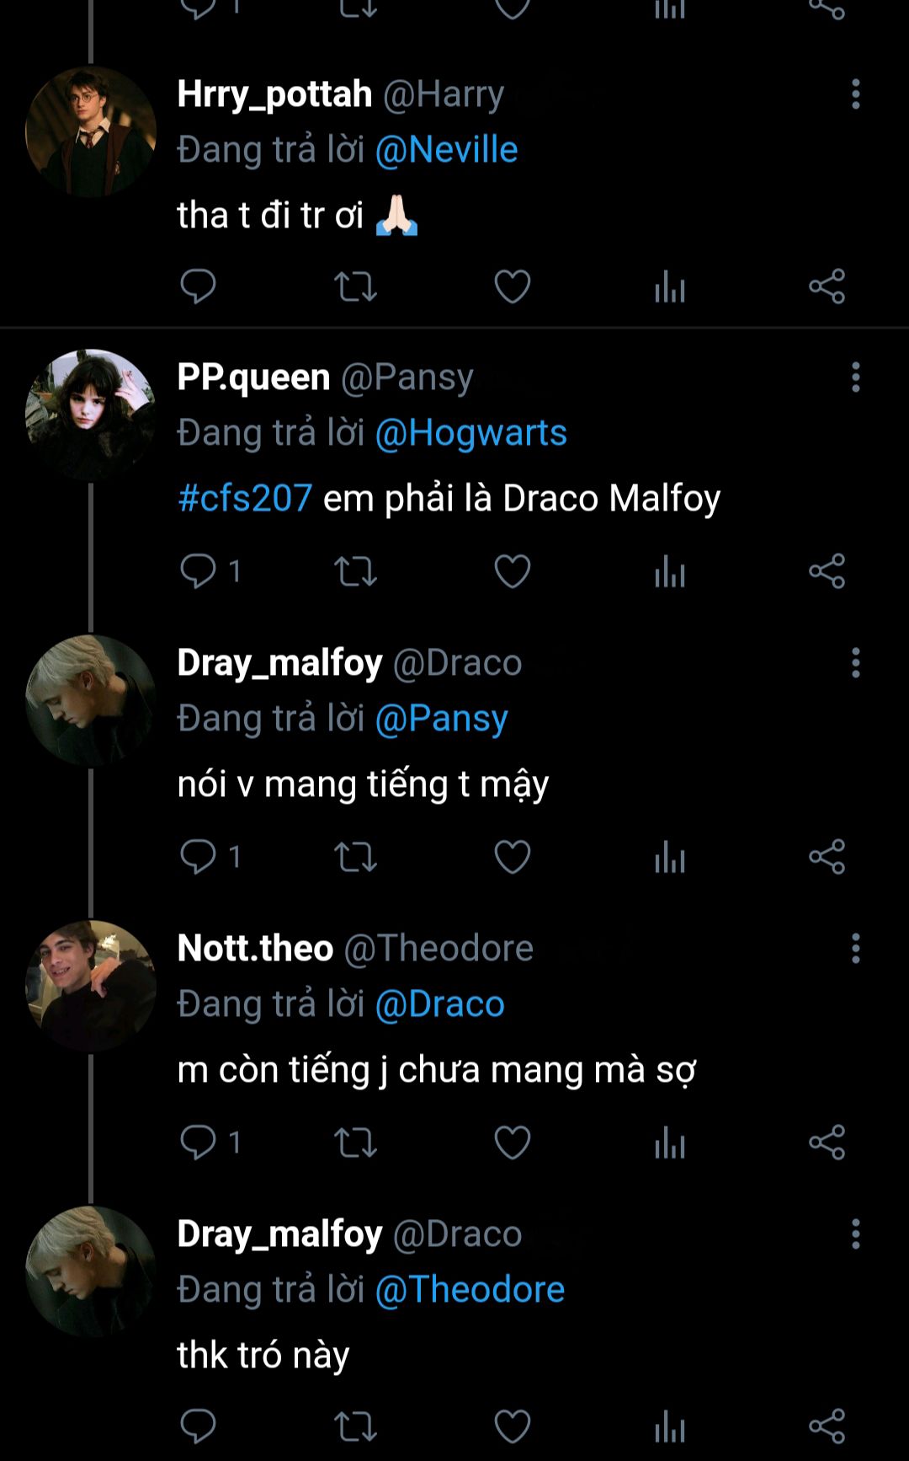Open the @Theodore mention link
This screenshot has height=1461, width=909.
coord(470,1290)
